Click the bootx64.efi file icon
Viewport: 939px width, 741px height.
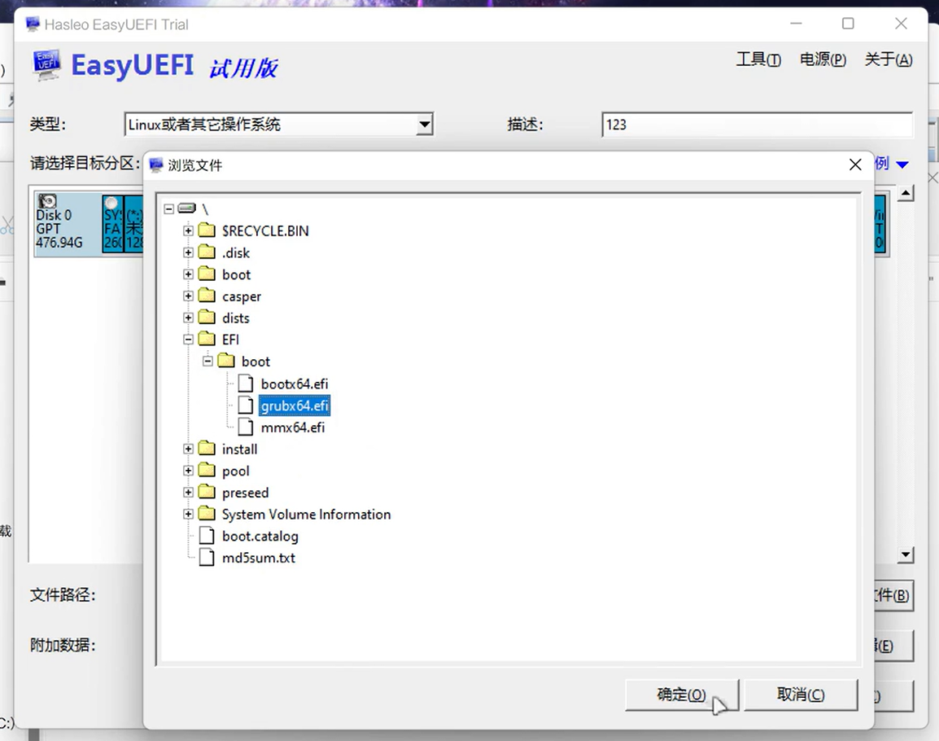click(246, 383)
